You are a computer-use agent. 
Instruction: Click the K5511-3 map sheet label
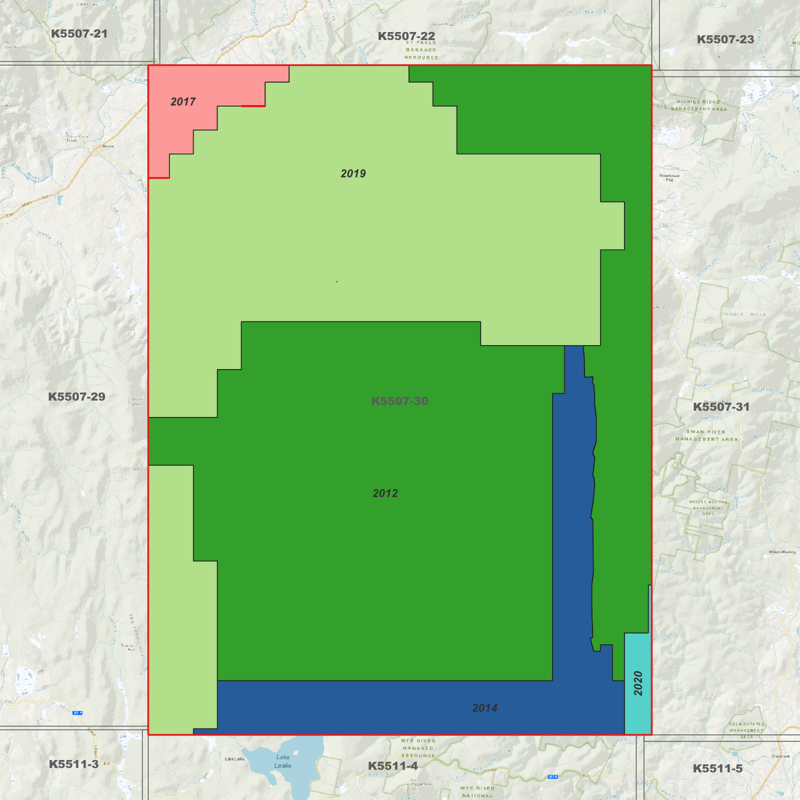pyautogui.click(x=74, y=764)
